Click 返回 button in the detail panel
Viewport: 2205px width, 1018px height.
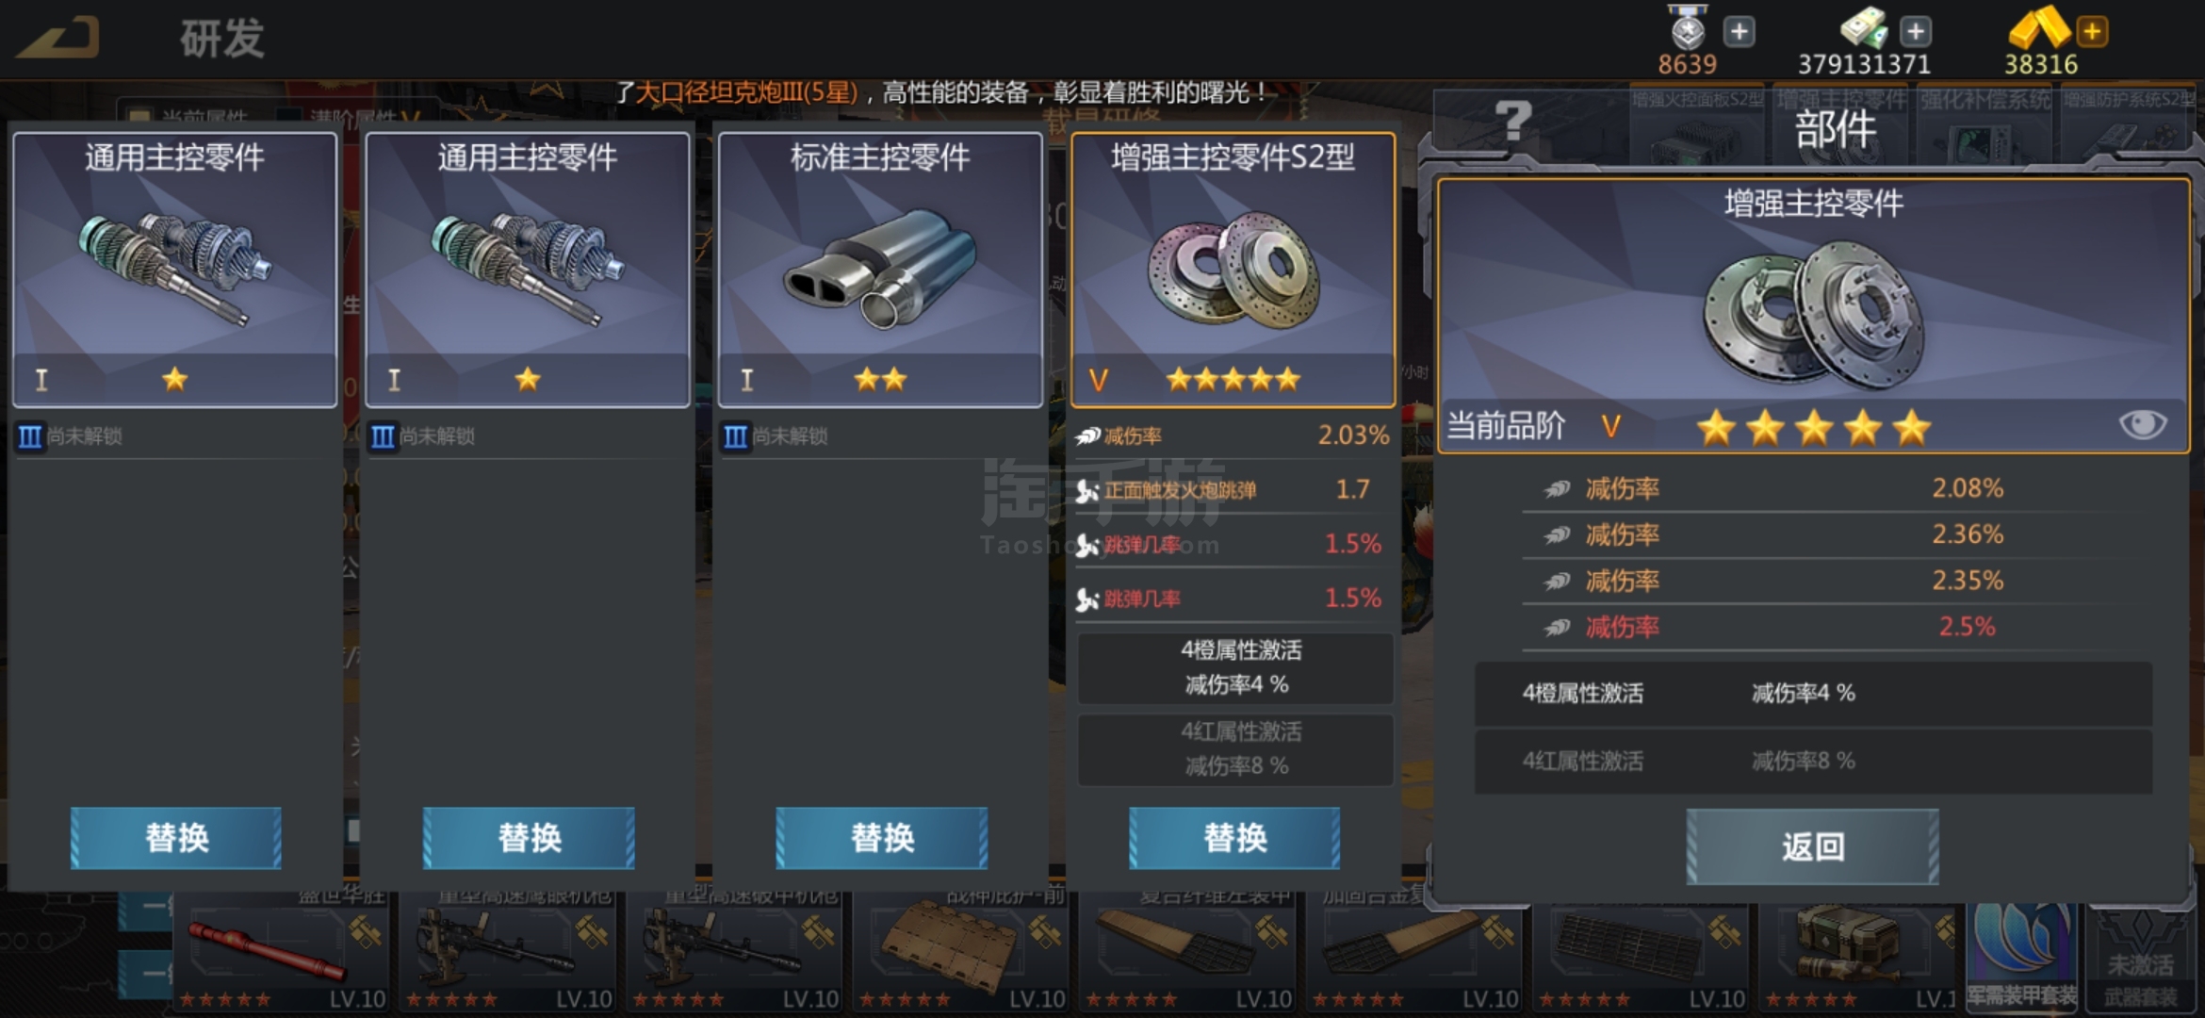pos(1812,846)
